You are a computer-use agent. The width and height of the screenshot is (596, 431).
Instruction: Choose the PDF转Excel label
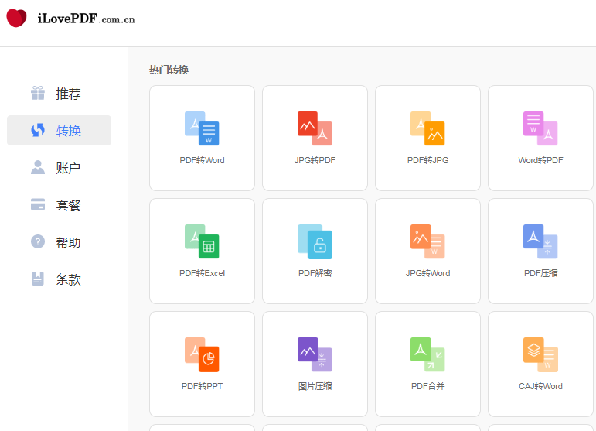point(202,273)
